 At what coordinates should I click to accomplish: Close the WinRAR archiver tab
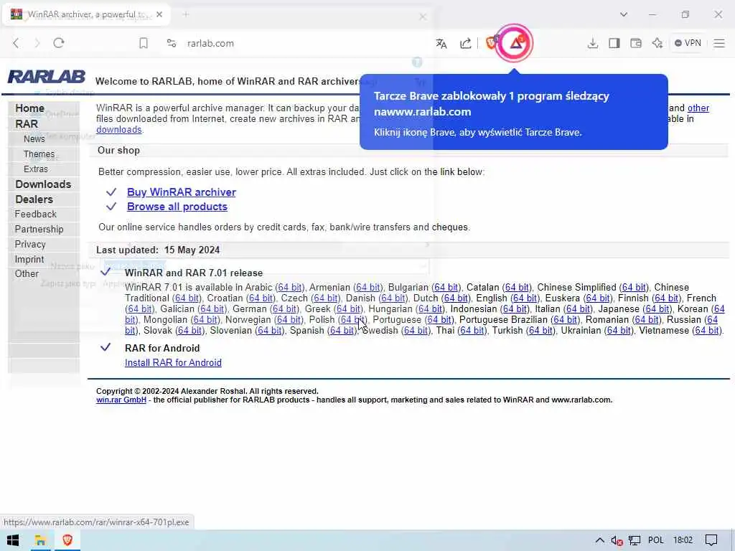click(x=159, y=14)
